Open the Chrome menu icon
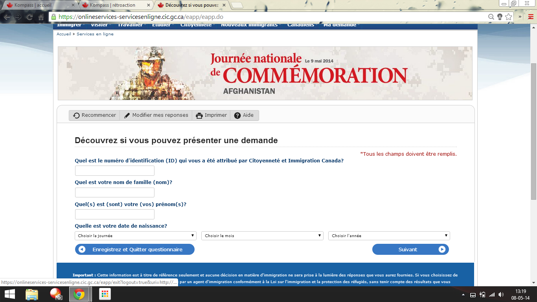Screen dimensions: 537x302 coord(530,17)
